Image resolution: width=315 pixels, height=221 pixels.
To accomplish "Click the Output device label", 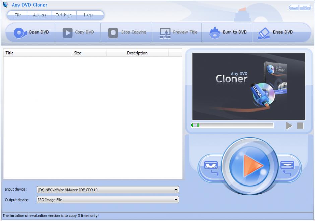I will tap(17, 200).
